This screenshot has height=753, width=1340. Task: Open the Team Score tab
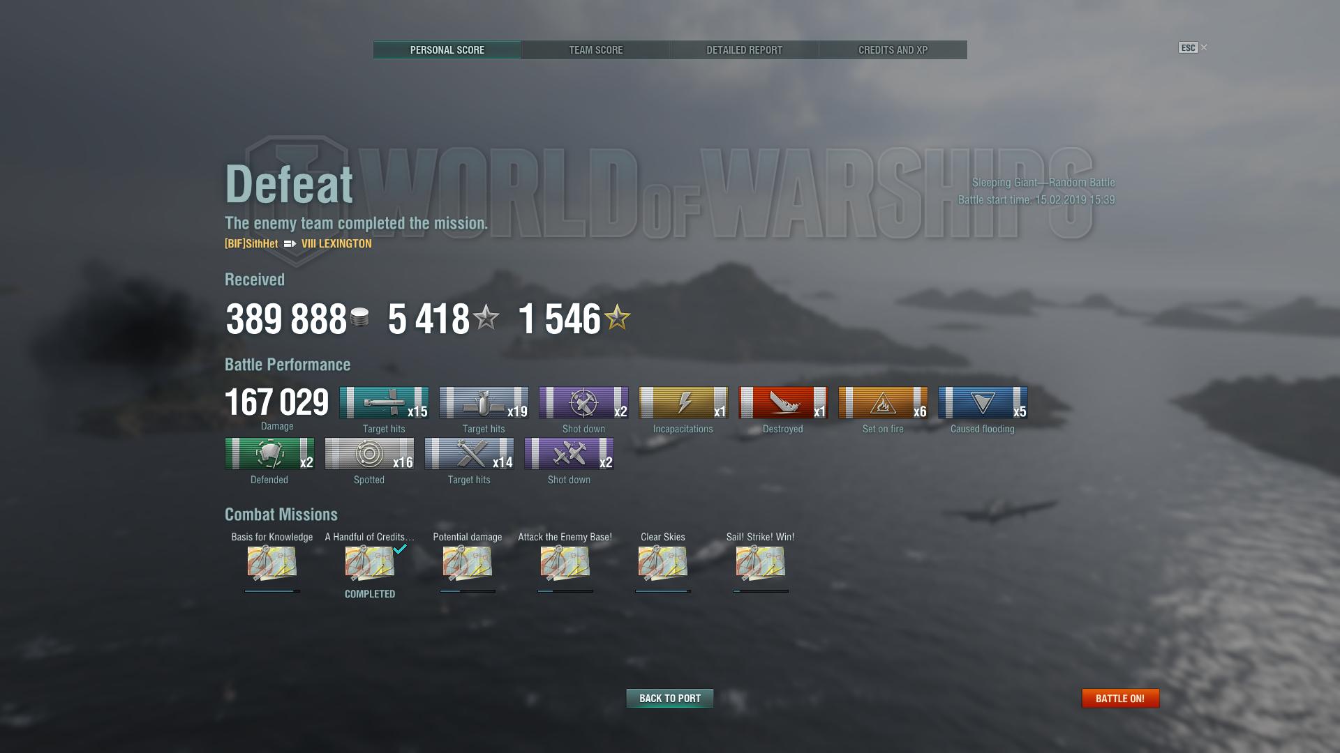pos(595,50)
